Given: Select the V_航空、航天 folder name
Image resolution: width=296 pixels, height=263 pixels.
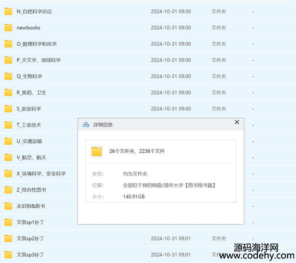Looking at the screenshot, I should click(x=31, y=158).
